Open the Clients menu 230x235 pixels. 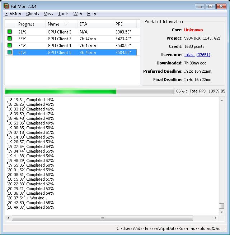click(32, 14)
